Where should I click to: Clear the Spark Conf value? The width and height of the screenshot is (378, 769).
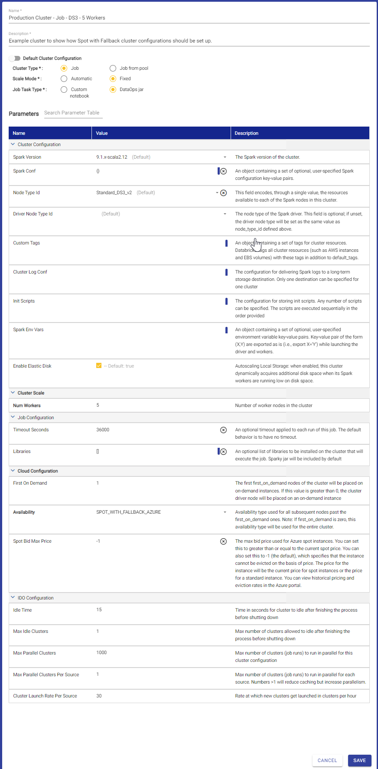pyautogui.click(x=224, y=171)
